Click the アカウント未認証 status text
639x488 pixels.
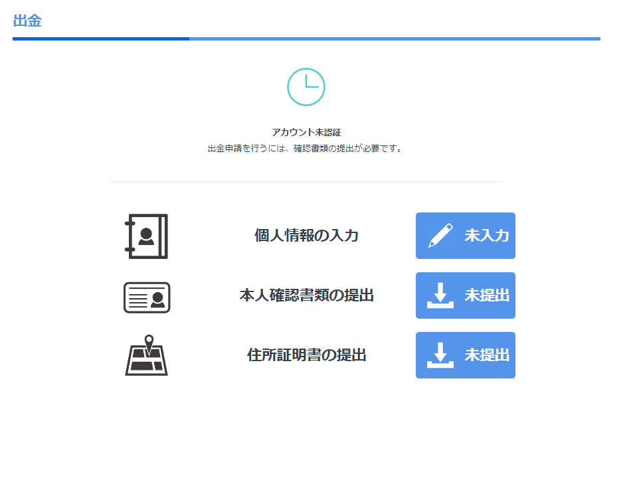coord(306,132)
